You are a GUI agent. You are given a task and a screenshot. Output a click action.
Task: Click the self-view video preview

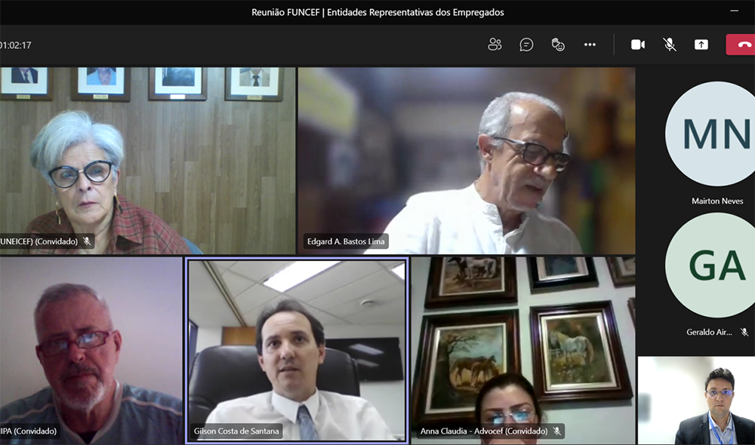pyautogui.click(x=696, y=400)
